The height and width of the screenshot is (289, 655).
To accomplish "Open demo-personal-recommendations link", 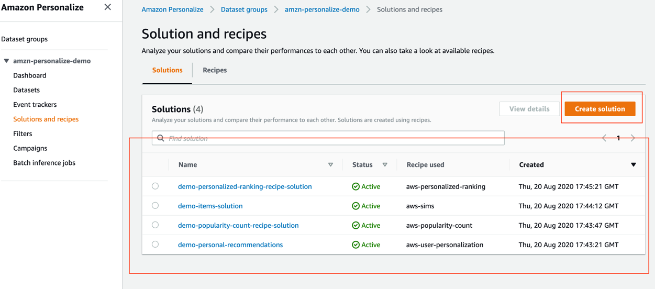I will coord(230,244).
